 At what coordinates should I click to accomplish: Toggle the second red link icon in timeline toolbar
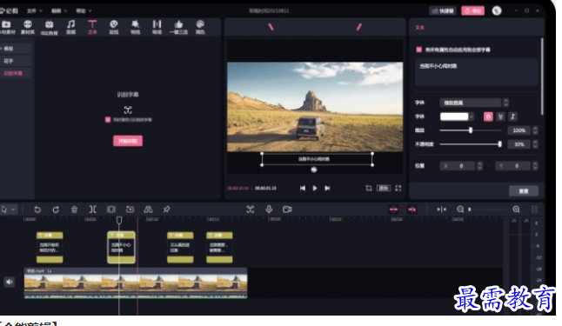(x=411, y=210)
